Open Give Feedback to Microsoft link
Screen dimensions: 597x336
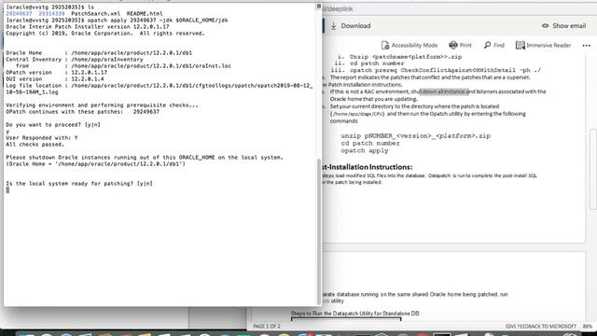pyautogui.click(x=541, y=327)
